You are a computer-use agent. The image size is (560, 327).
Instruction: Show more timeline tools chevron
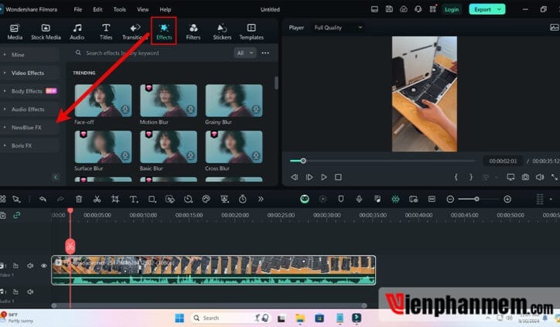261,199
